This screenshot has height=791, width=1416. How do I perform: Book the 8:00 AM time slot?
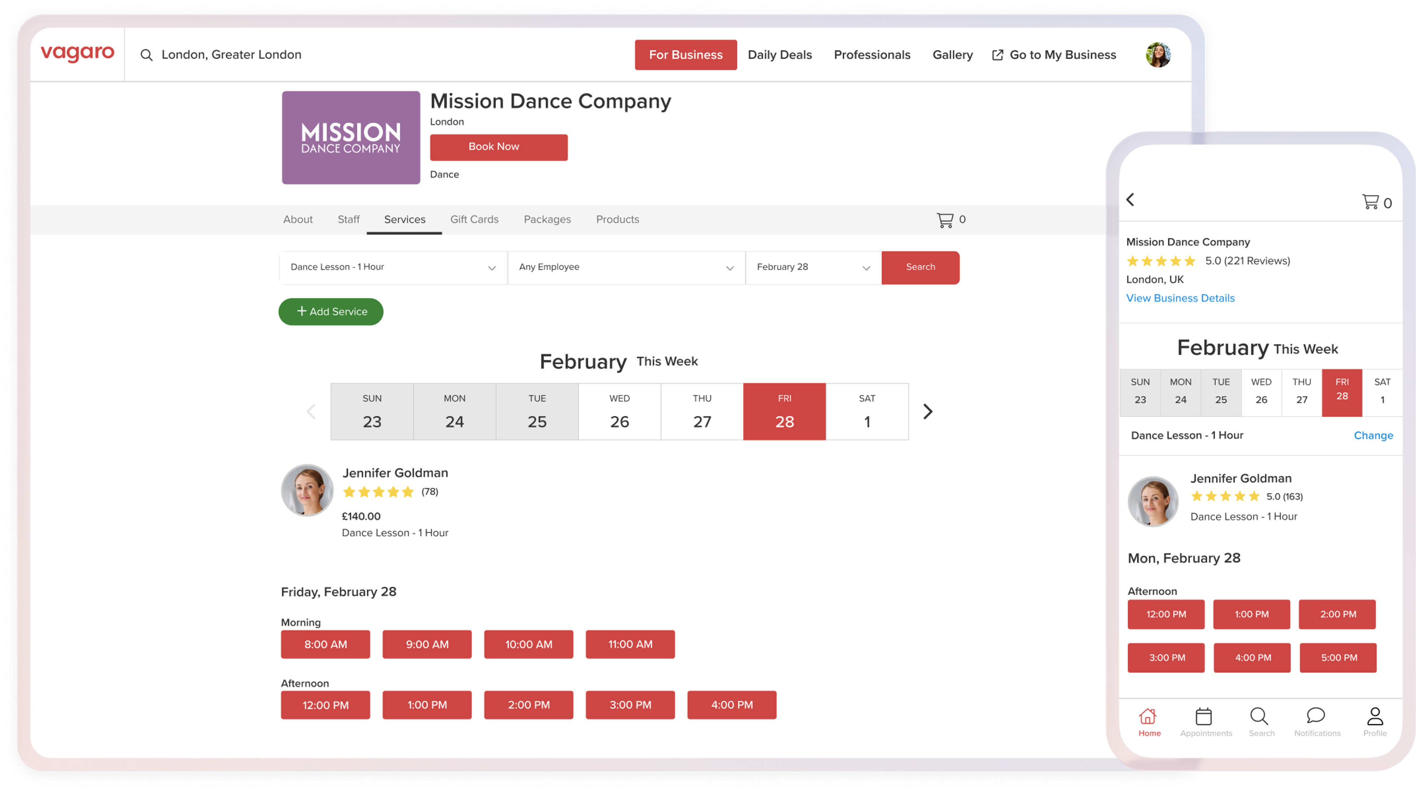(x=325, y=644)
